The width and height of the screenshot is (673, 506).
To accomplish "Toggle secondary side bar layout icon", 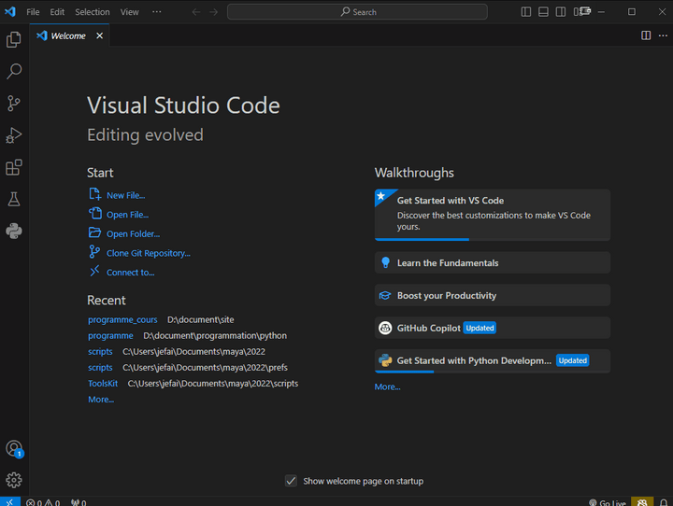I will 561,11.
